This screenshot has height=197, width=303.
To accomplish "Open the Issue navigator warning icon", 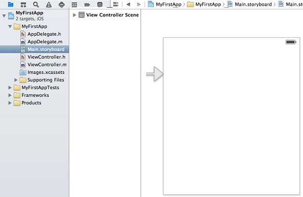I will [x=49, y=4].
